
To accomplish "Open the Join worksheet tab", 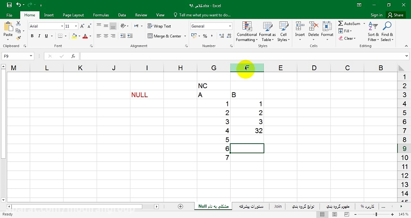I will tap(278, 207).
